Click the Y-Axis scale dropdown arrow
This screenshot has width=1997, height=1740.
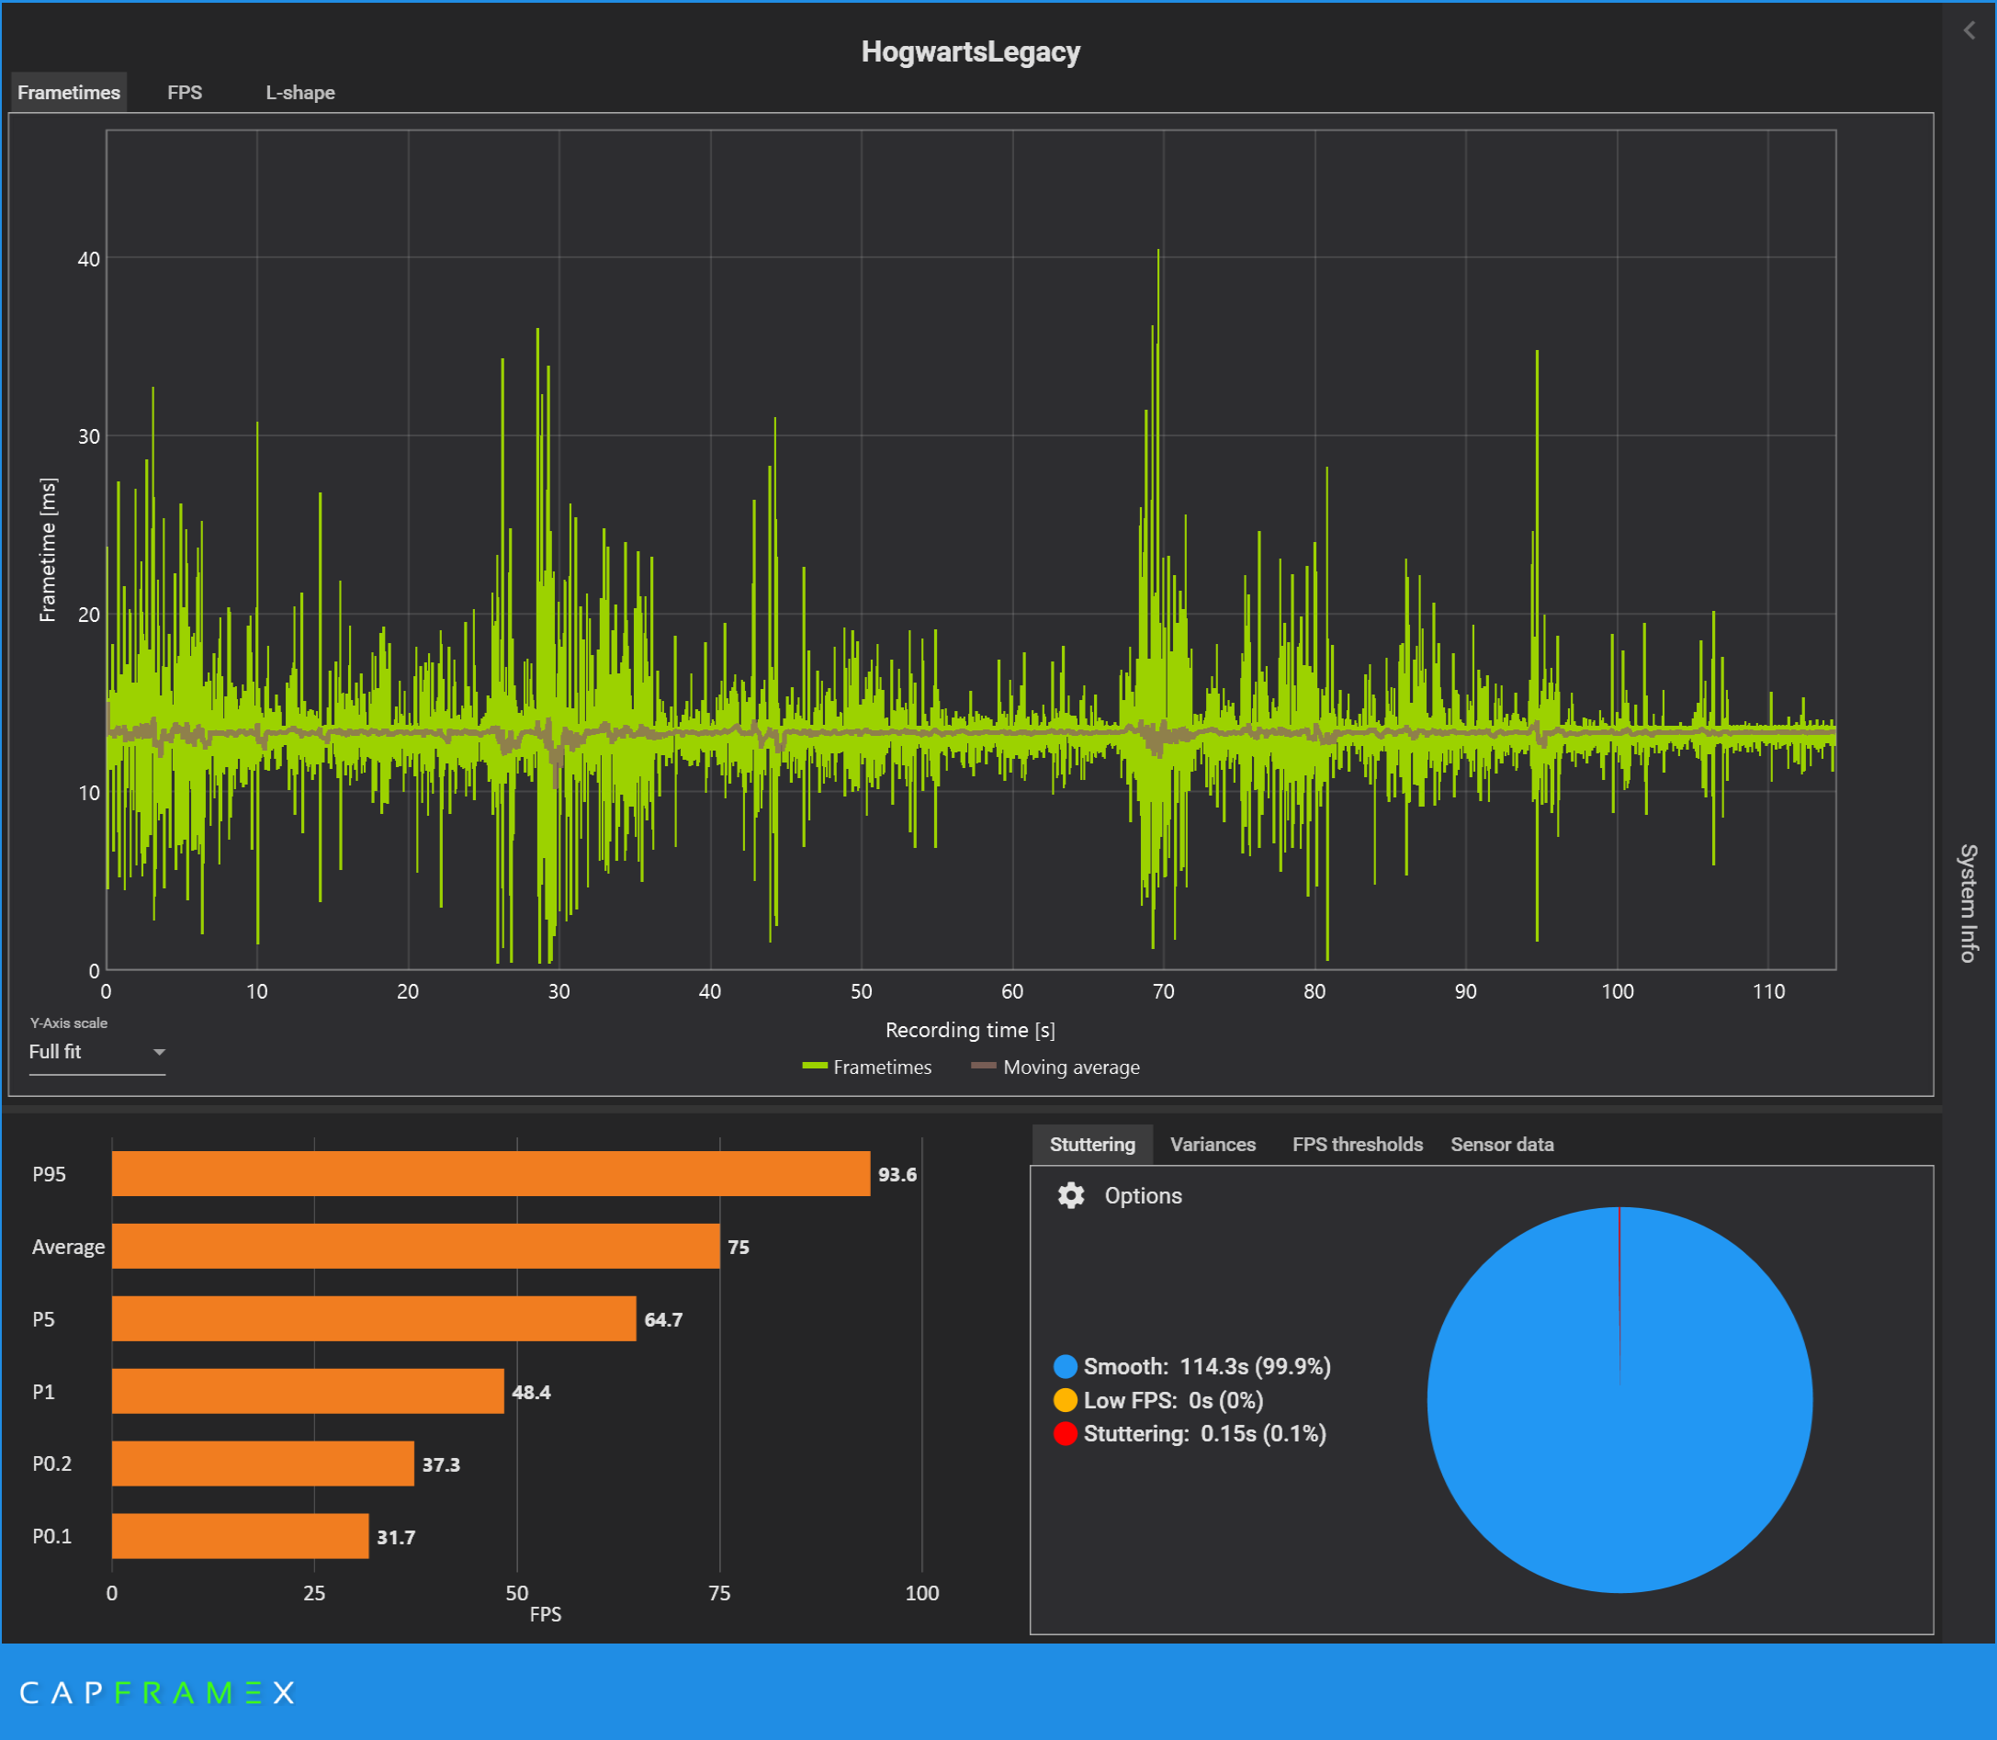(x=159, y=1052)
